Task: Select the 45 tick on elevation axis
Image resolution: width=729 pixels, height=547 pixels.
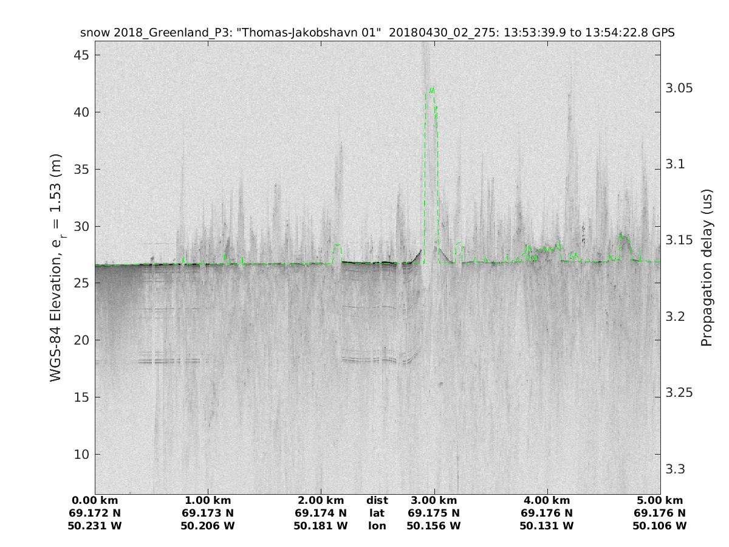Action: coord(81,55)
